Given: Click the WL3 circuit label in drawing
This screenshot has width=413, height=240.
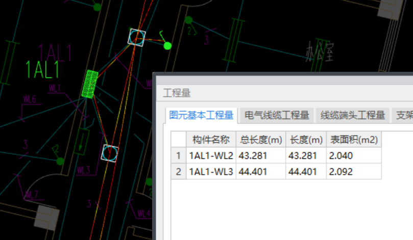Looking at the screenshot, I should click(x=84, y=170).
